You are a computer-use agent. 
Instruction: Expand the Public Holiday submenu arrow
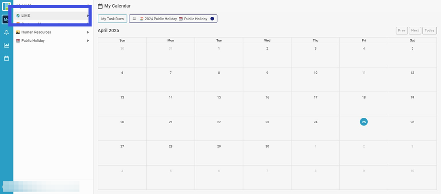[x=88, y=41]
